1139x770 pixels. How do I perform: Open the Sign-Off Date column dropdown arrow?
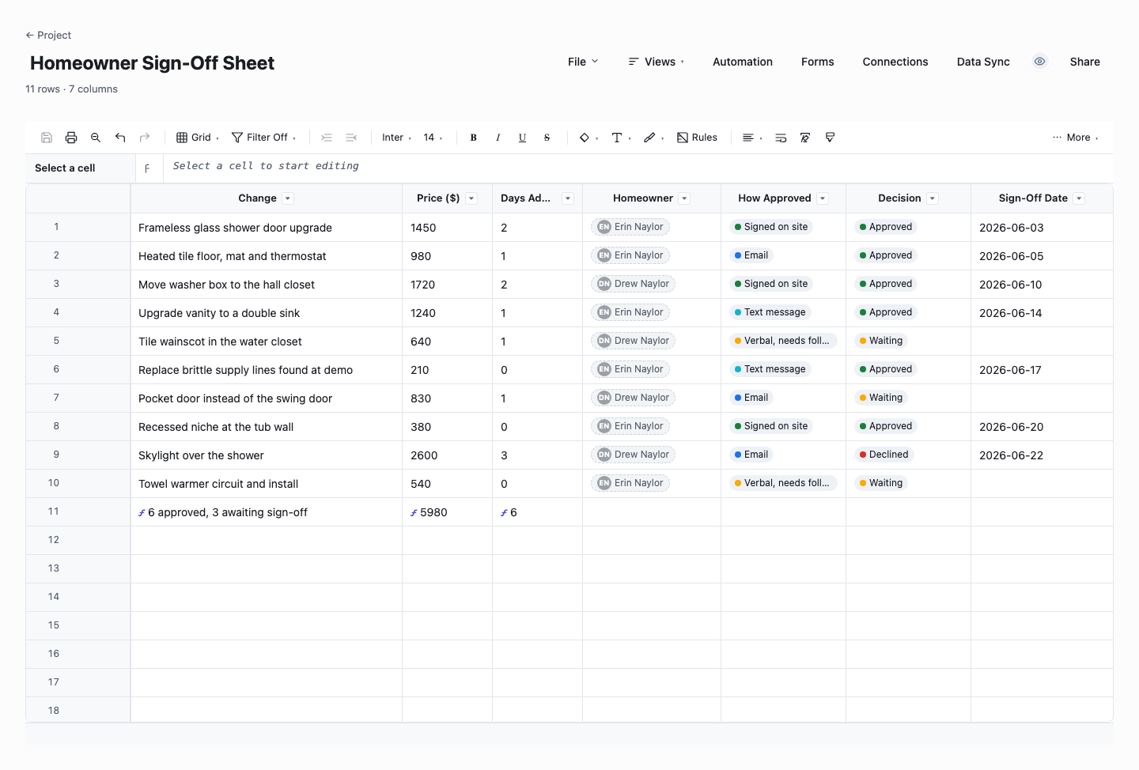click(1080, 198)
